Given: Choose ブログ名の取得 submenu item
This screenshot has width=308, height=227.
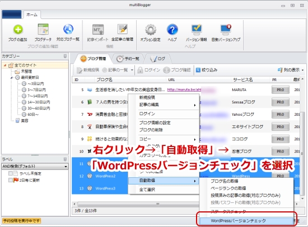Looking at the screenshot, I should point(246,181).
